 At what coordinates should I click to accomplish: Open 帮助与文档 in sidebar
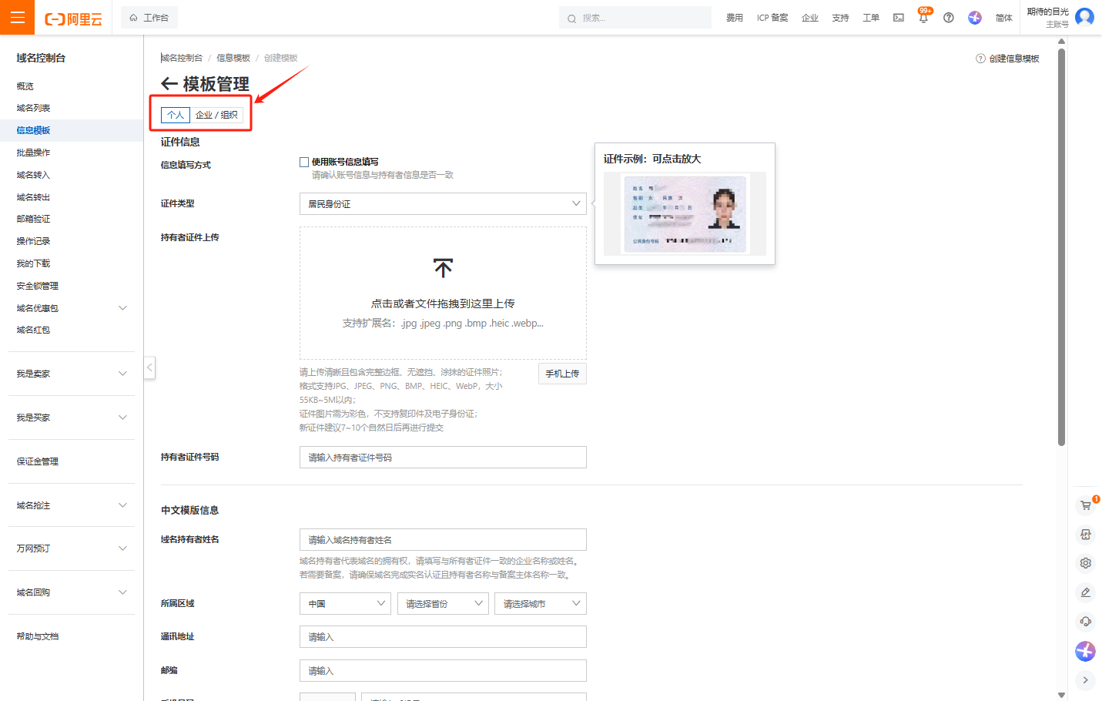click(37, 636)
